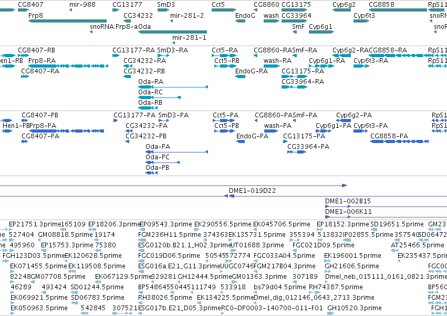Click the SmF gene label

point(298,26)
